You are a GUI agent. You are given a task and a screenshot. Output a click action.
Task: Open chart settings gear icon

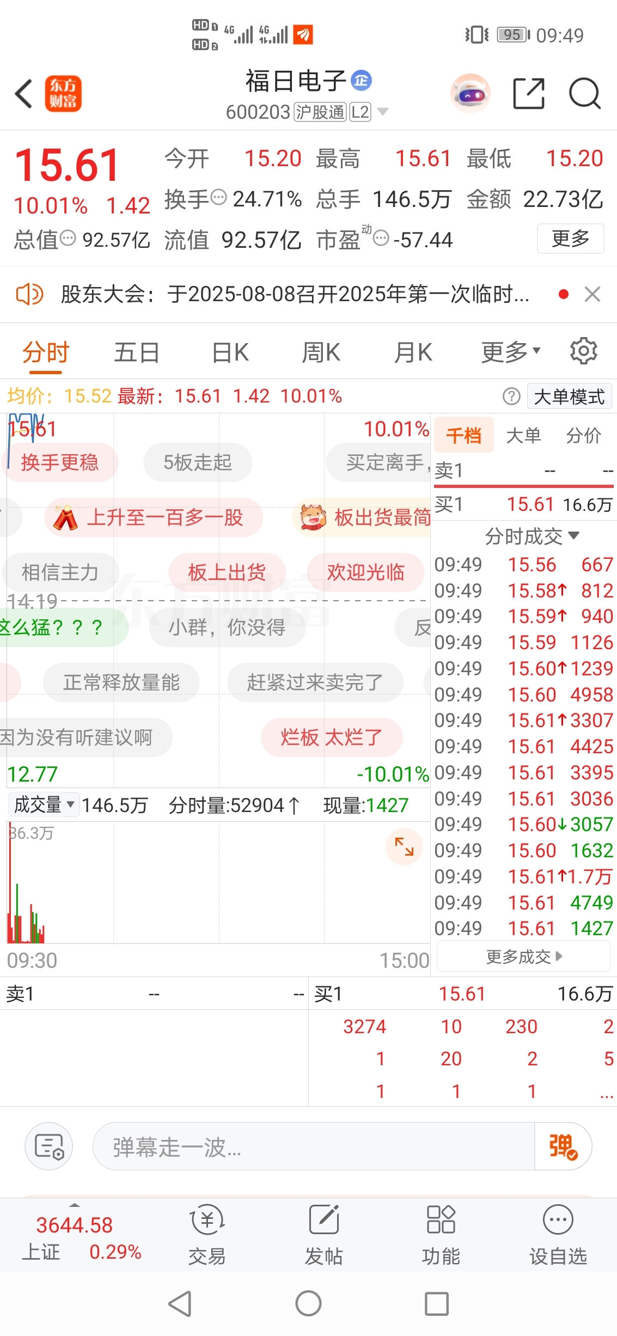583,351
